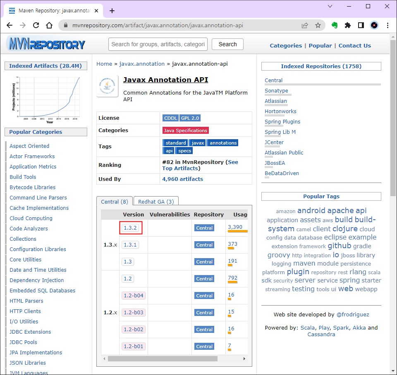Focus the artifact search input field

158,44
